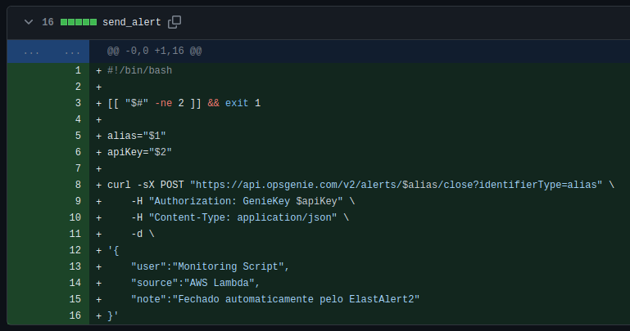Expand hidden lines via right ellipsis

[x=72, y=51]
